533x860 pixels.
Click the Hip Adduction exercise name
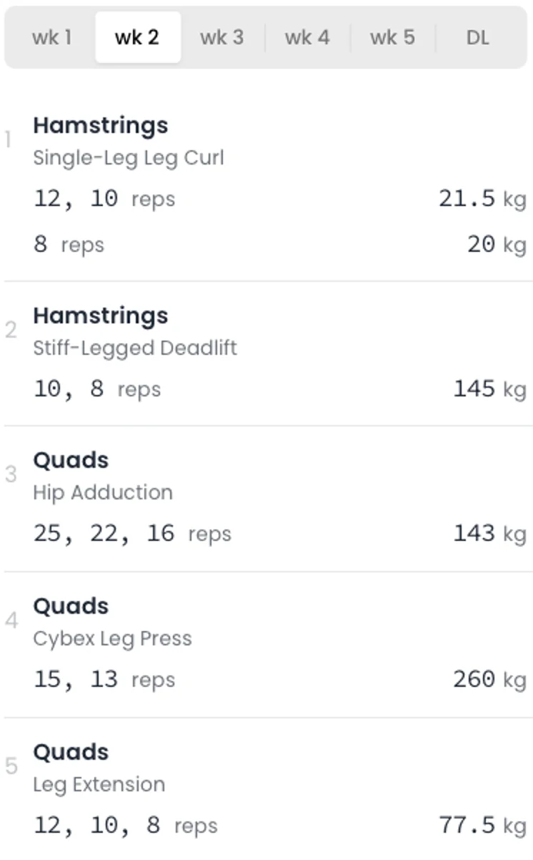pos(103,493)
